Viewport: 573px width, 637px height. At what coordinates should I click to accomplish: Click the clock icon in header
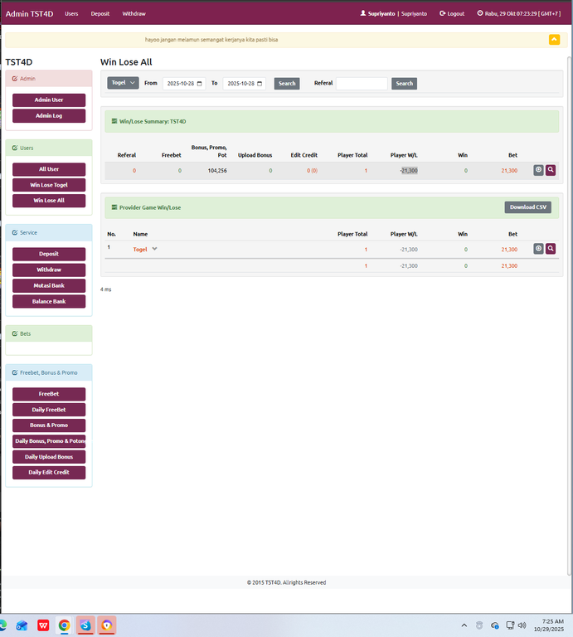480,13
